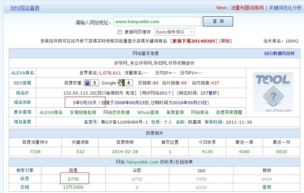Click 今日收录 value 4130
Screen dimensions: 304x193
[207, 151]
